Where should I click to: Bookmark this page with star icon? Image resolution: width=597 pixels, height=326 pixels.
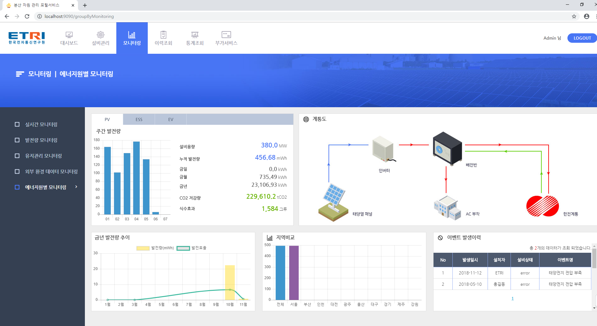coord(574,16)
